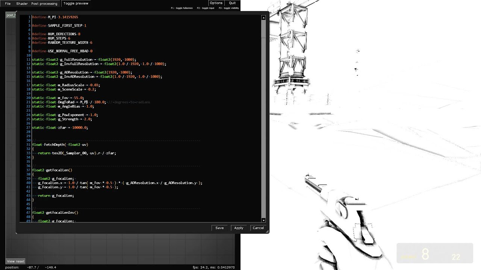Click NUM_DIRECTIONS on line 5

(62, 34)
